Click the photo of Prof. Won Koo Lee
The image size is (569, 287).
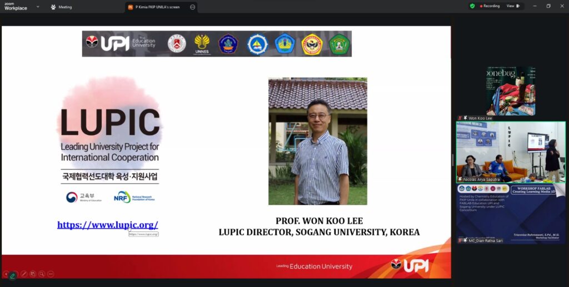point(317,141)
